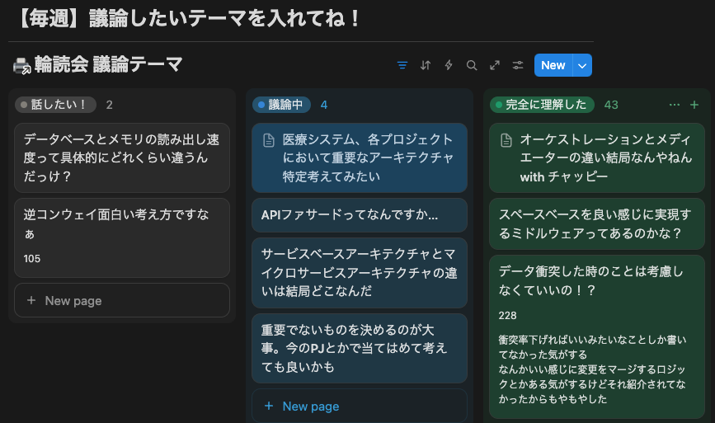Image resolution: width=715 pixels, height=423 pixels.
Task: Open the filter icon in the database toolbar
Action: click(x=402, y=65)
